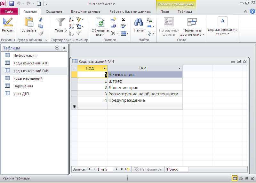Click the new blank record navigation button
256x183 pixels.
[127, 169]
